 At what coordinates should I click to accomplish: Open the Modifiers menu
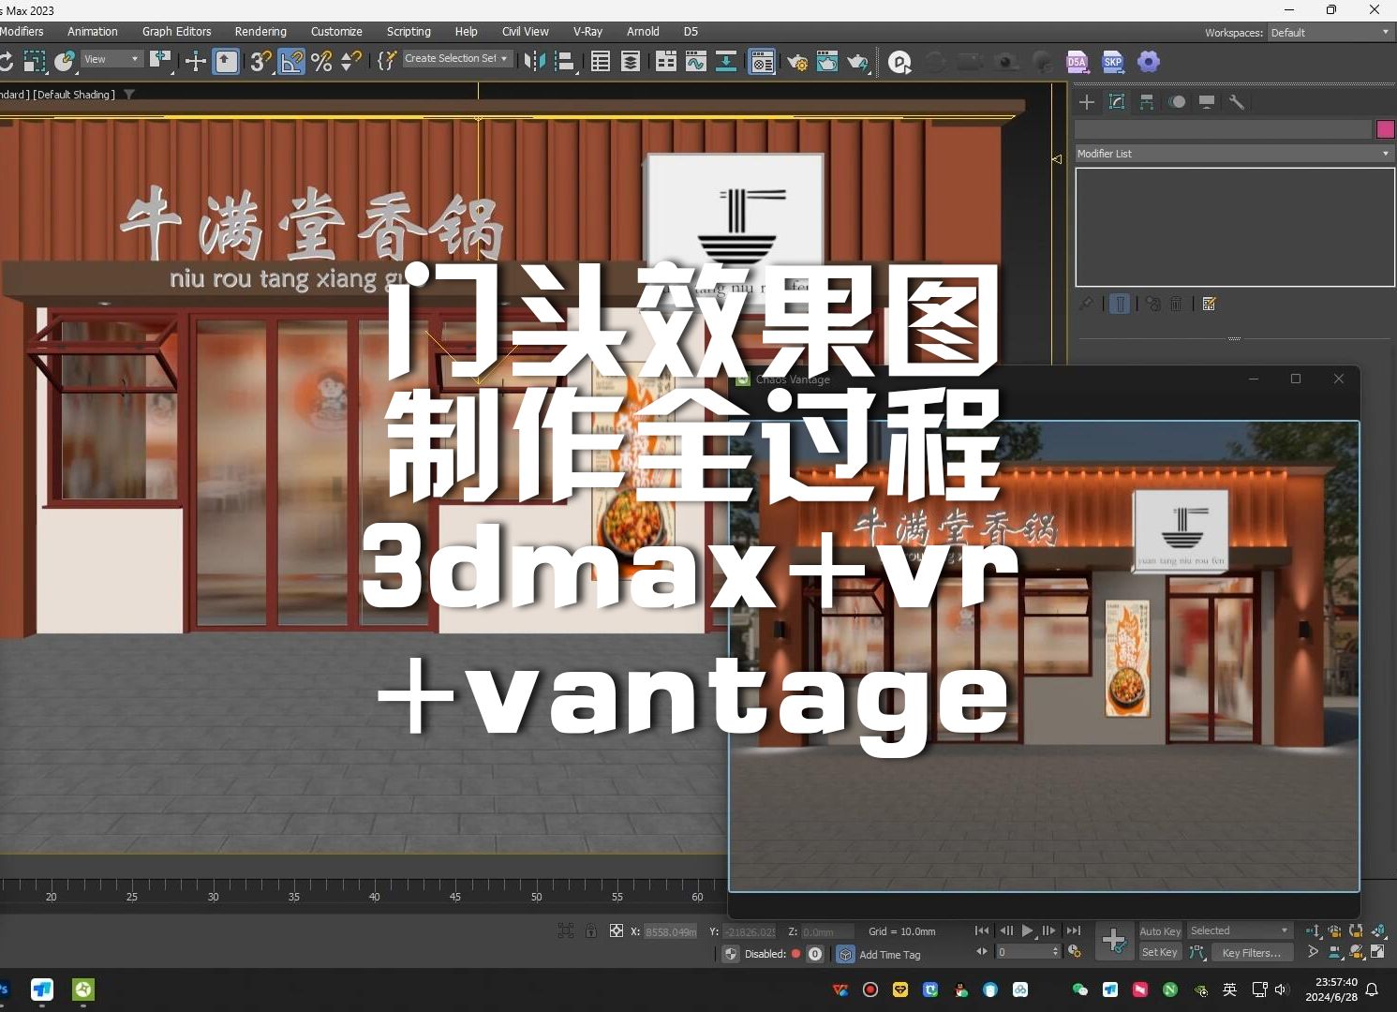(x=22, y=32)
